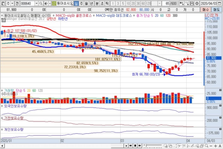The height and width of the screenshot is (149, 223).
Task: Select the 월 monthly period tab
Action: click(x=86, y=3)
